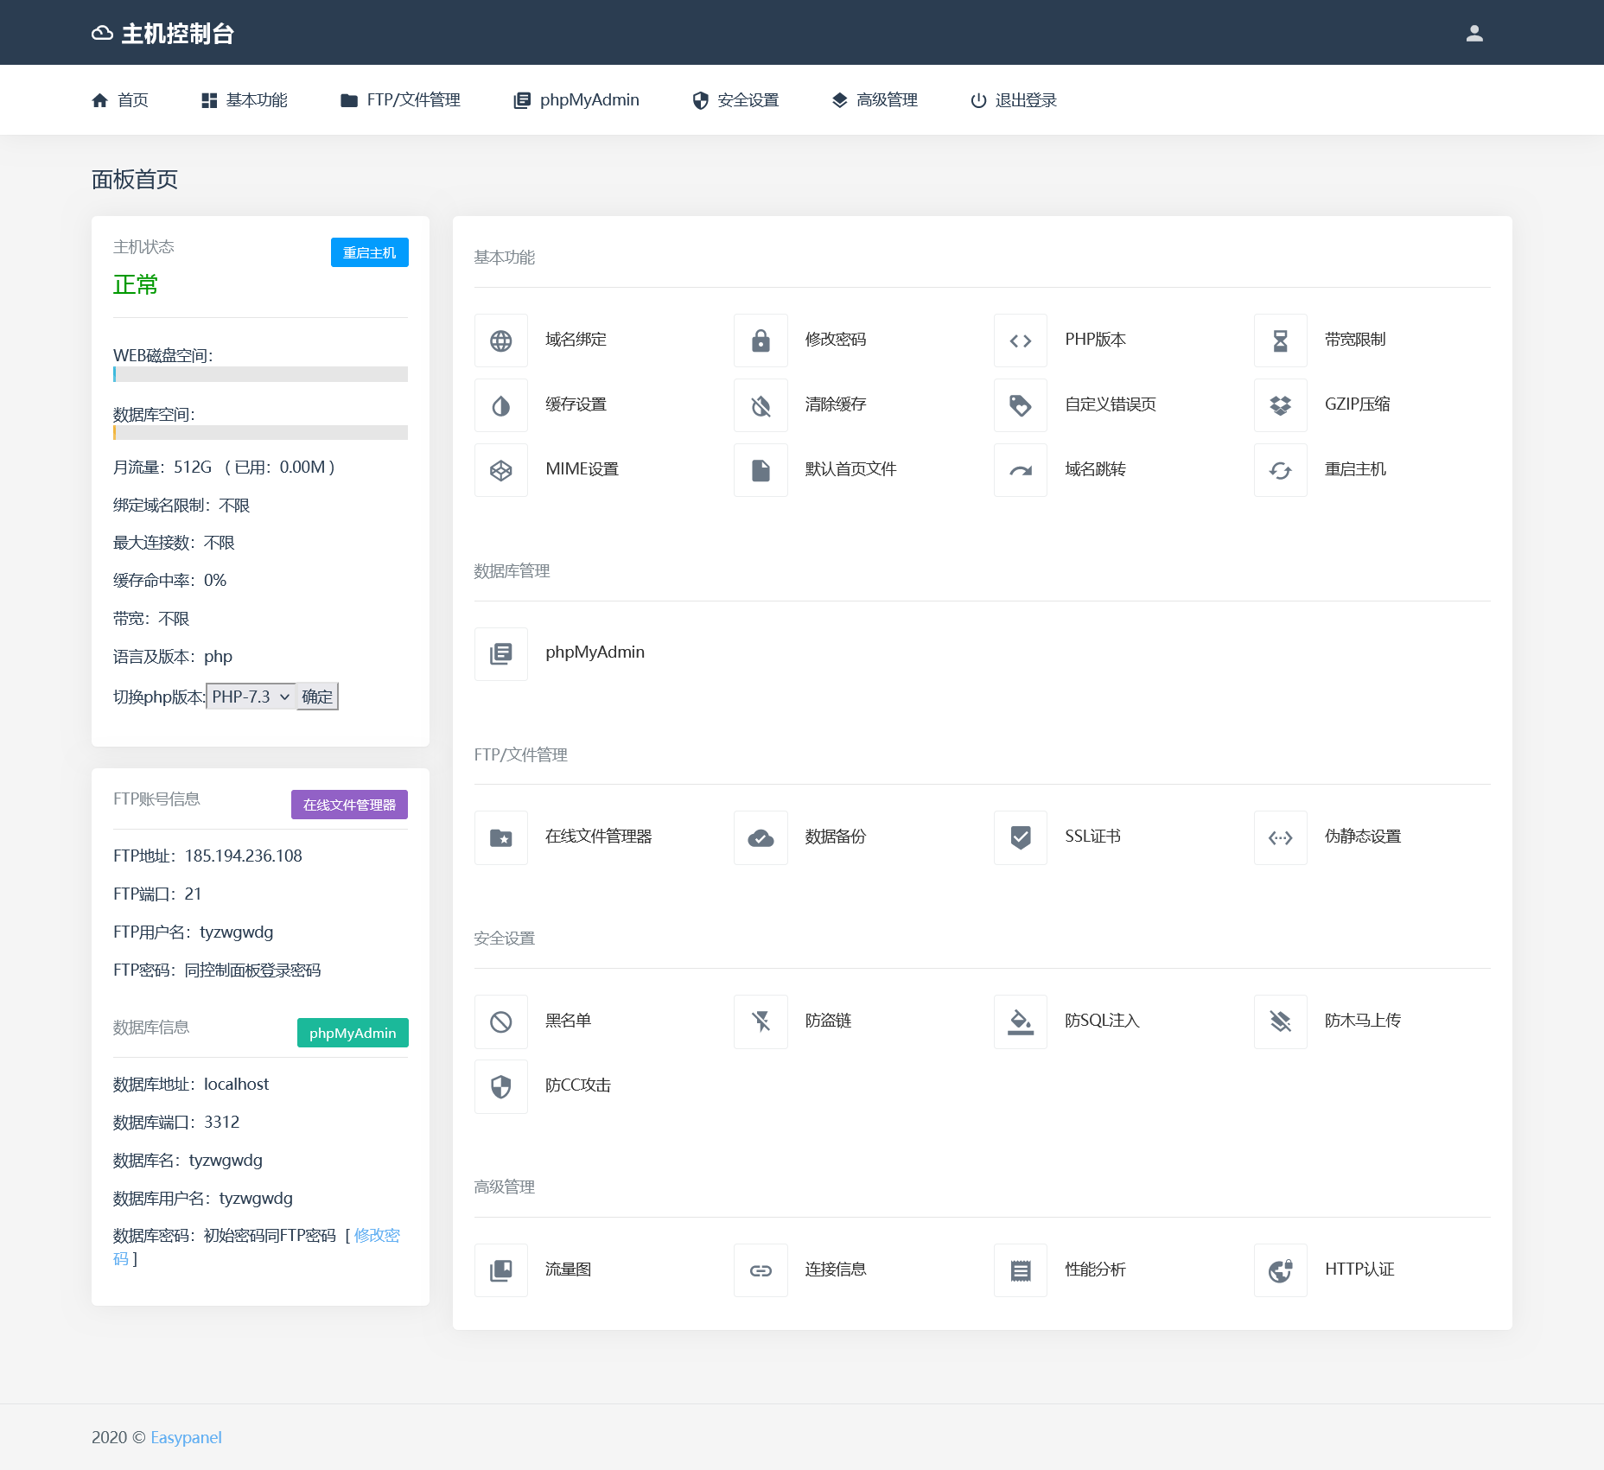Click the 带宽限制 hourglass icon
Viewport: 1604px width, 1470px height.
pyautogui.click(x=1281, y=340)
